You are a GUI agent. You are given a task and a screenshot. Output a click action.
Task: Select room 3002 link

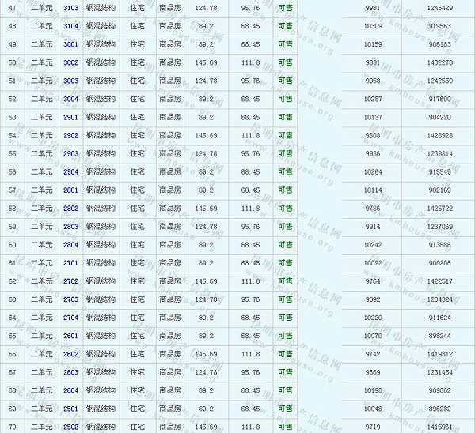[70, 62]
